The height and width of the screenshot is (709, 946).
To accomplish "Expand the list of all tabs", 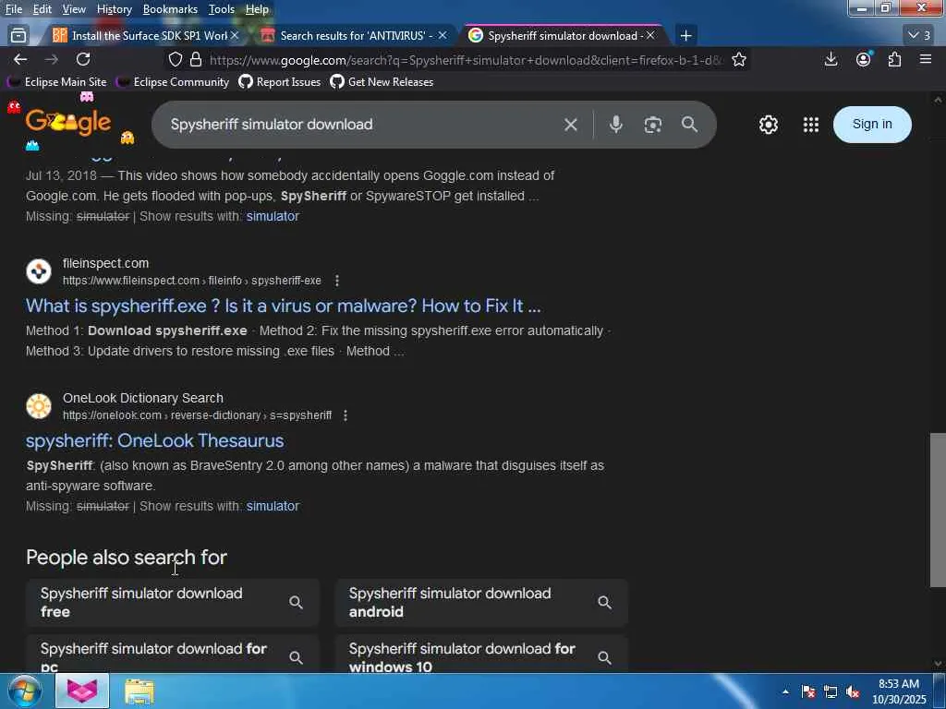I will (x=919, y=36).
